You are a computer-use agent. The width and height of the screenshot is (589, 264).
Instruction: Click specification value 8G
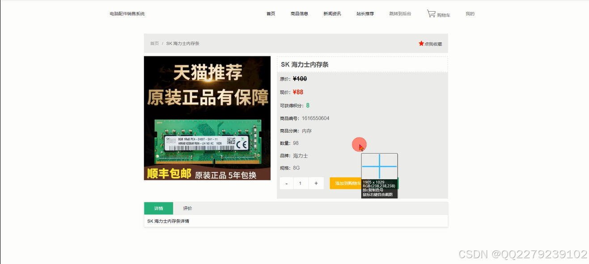(297, 168)
